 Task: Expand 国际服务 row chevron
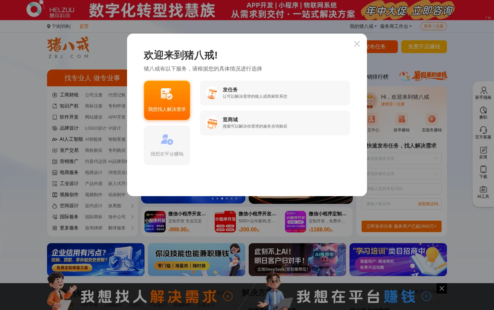coord(132,217)
